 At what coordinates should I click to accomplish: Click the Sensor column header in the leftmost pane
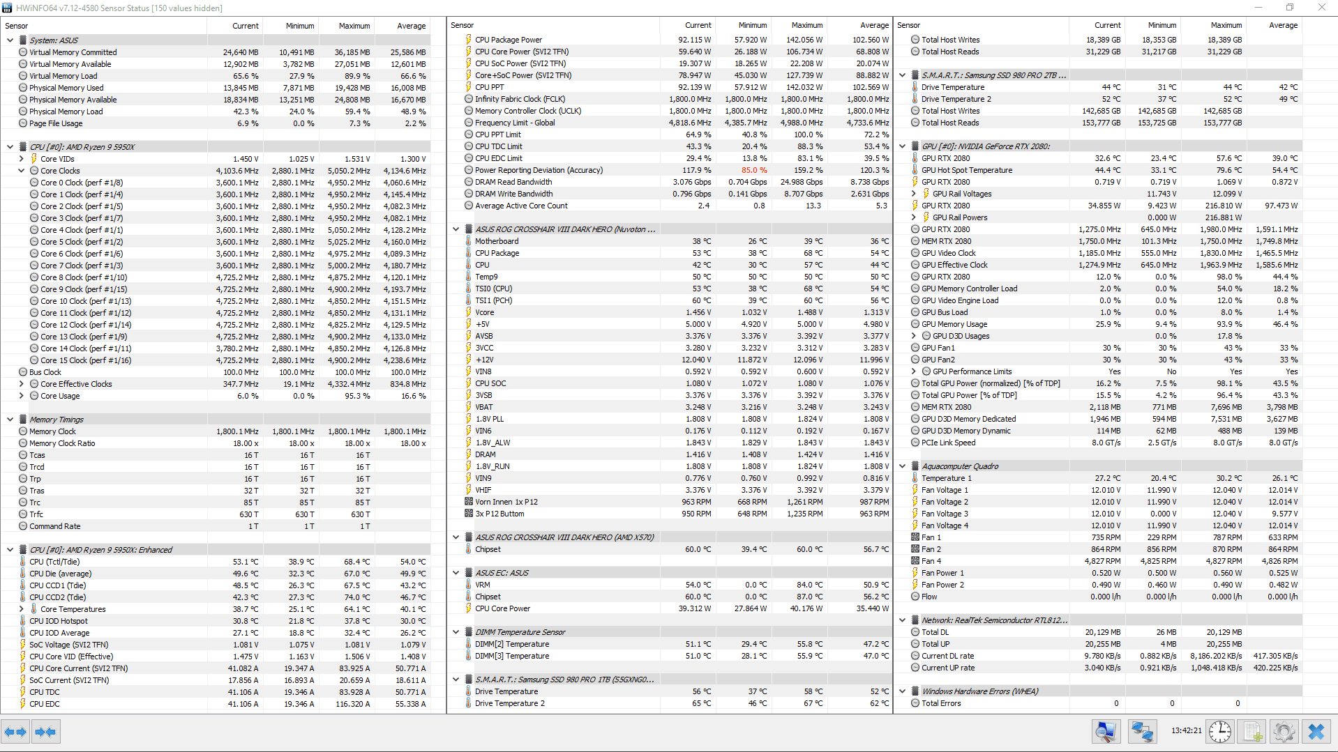[x=104, y=26]
